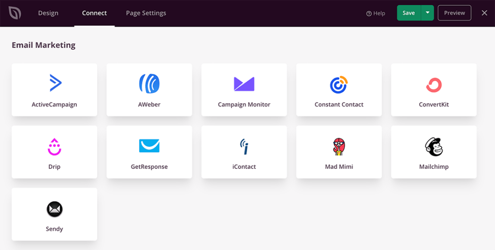495x250 pixels.
Task: Click the Sendy label text
Action: [x=54, y=229]
